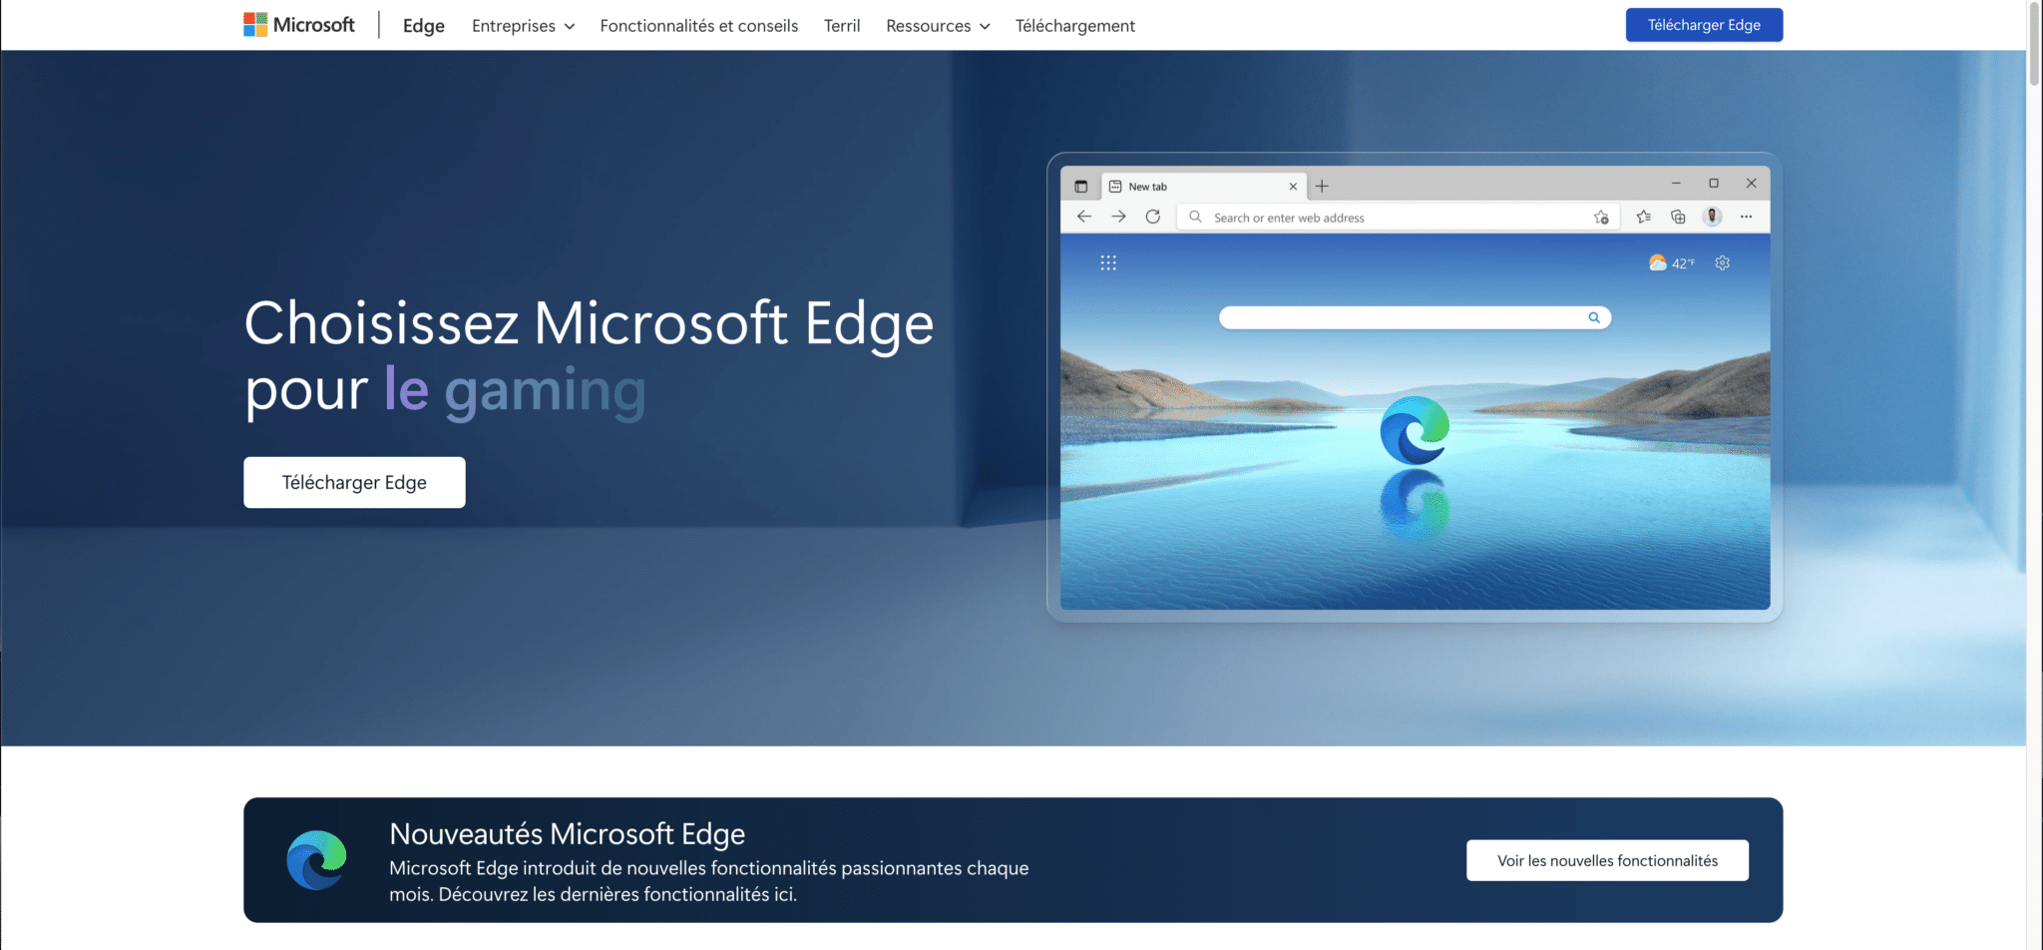Click the 42°F weather widget
Image resolution: width=2043 pixels, height=950 pixels.
(1672, 262)
